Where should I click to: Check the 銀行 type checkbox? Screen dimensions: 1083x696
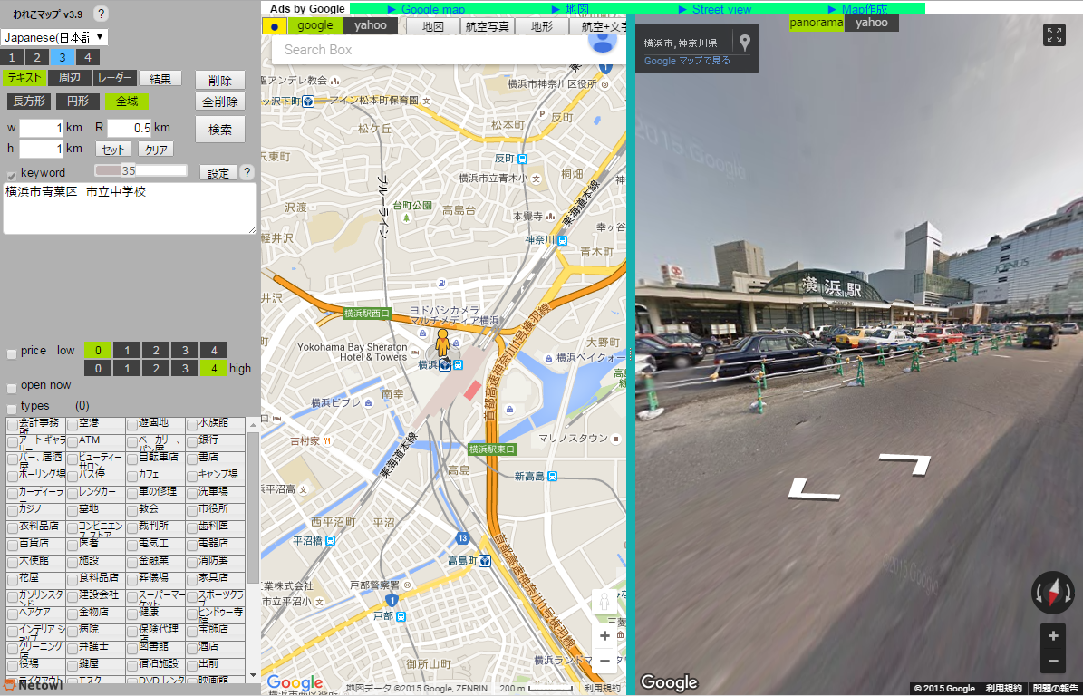pyautogui.click(x=192, y=442)
